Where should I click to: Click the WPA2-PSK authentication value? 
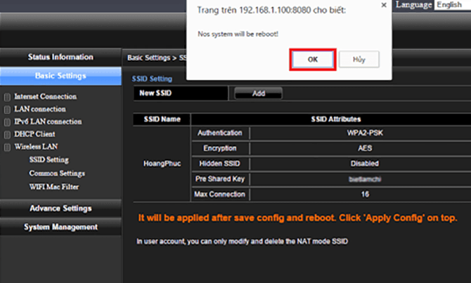coord(365,133)
